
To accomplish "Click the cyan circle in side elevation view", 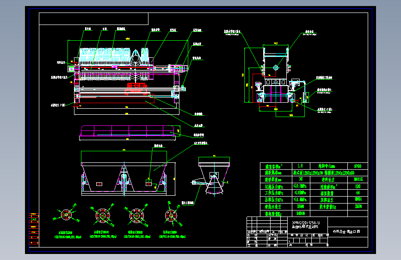I will click(x=276, y=68).
